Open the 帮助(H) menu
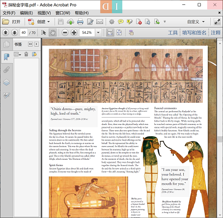 coord(82,13)
